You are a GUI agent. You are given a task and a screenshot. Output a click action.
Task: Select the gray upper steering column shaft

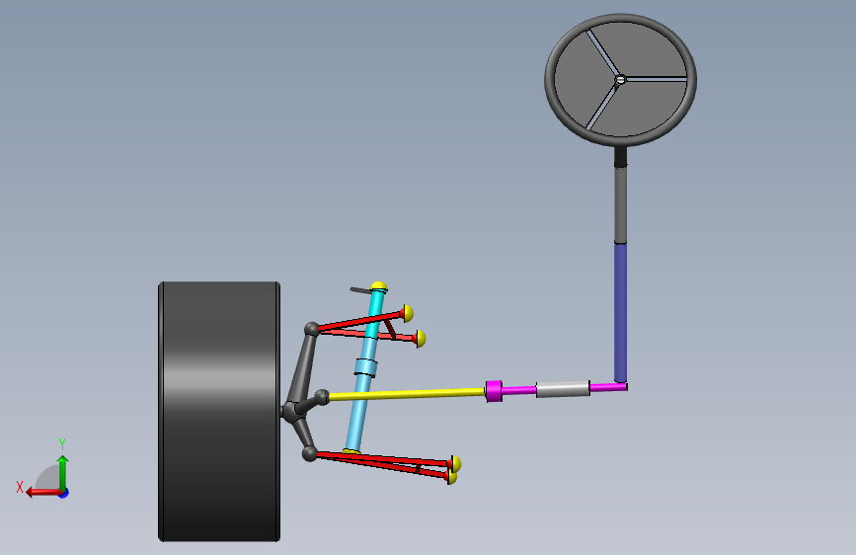(x=620, y=204)
